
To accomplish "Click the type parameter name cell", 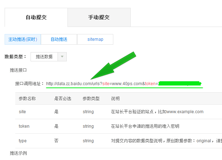I will point(23,141).
